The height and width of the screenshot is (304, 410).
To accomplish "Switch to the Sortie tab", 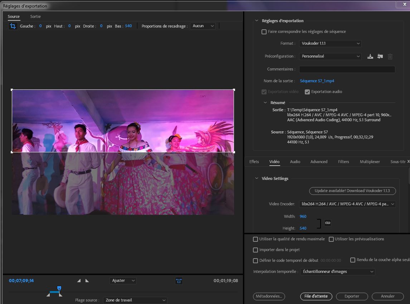I will pyautogui.click(x=35, y=16).
